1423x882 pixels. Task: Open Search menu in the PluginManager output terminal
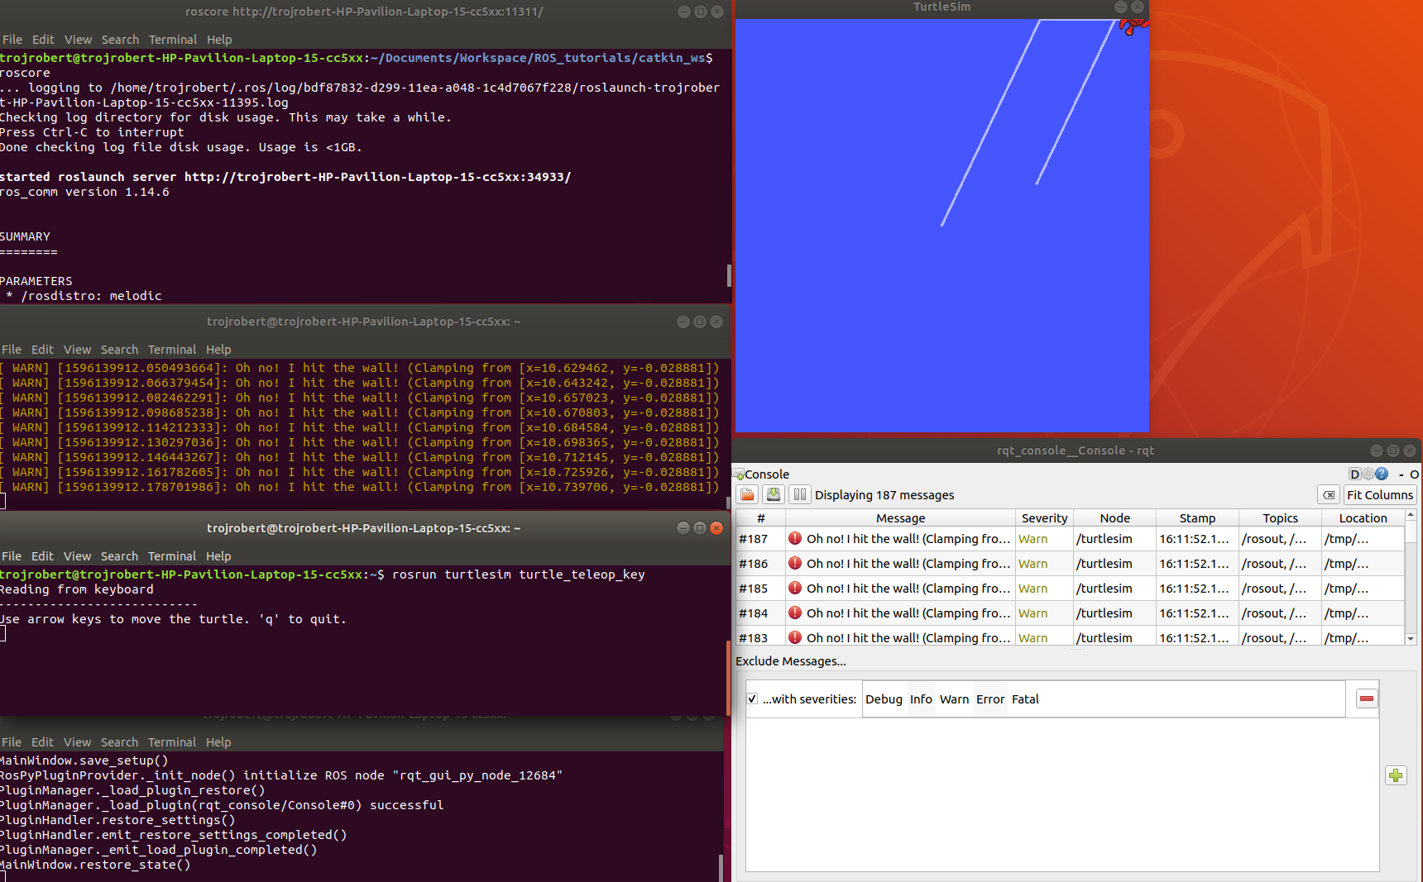click(x=119, y=742)
